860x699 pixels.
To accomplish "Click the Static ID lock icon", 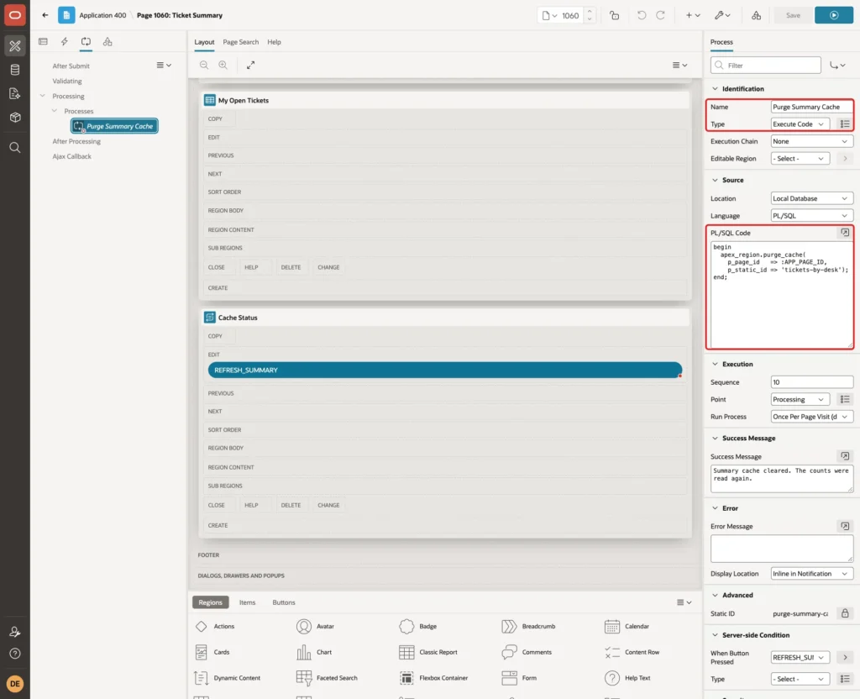I will (845, 613).
